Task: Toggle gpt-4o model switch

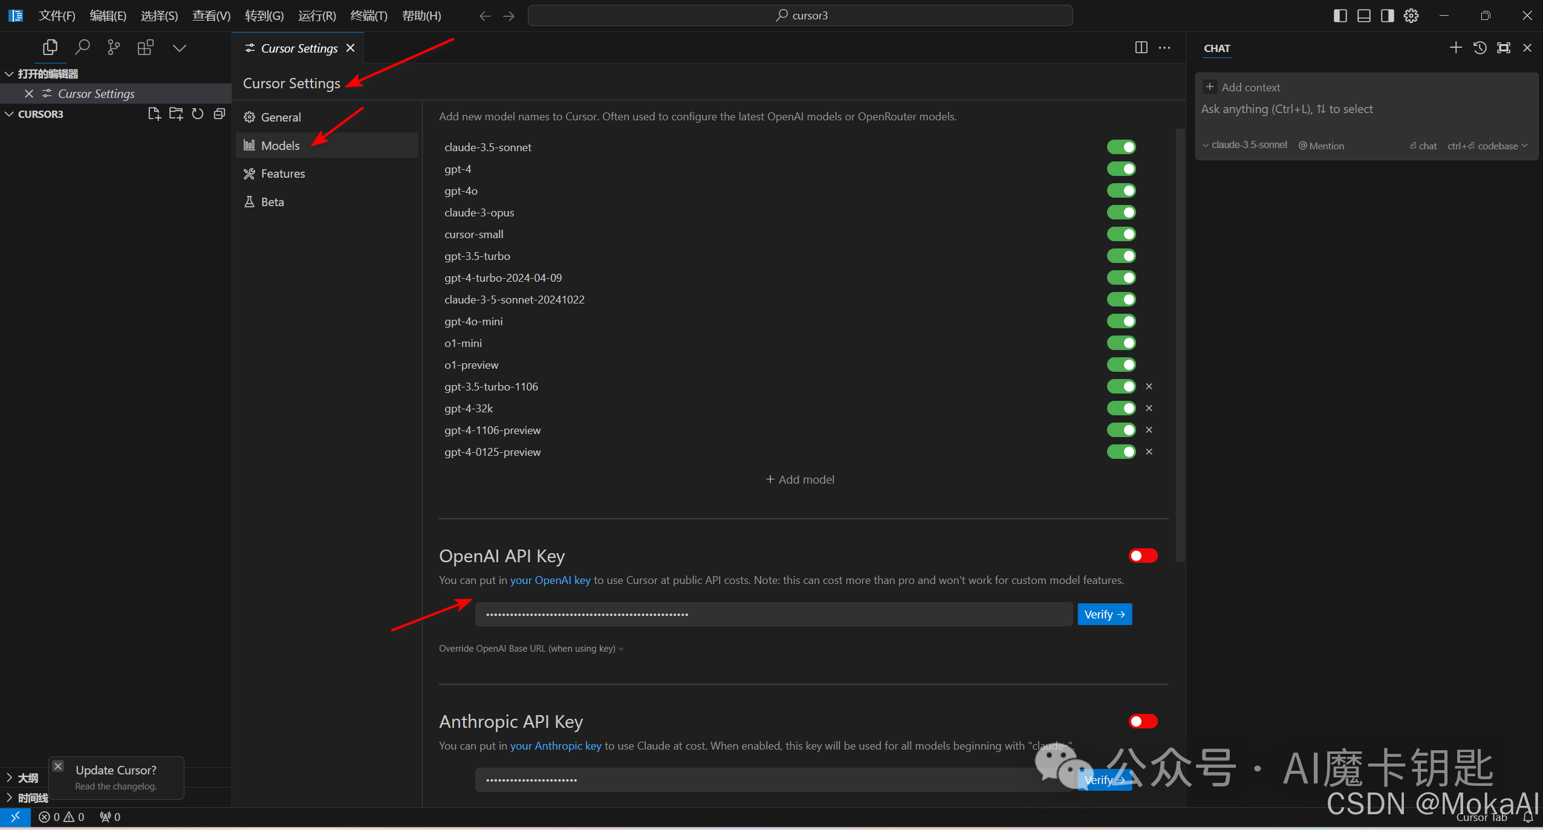Action: click(x=1121, y=190)
